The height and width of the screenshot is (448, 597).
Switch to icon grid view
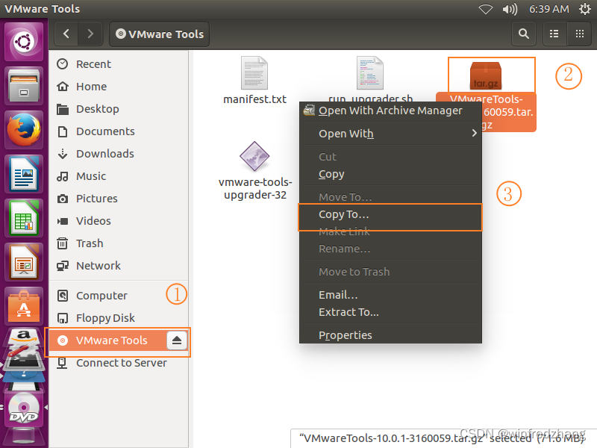[580, 34]
